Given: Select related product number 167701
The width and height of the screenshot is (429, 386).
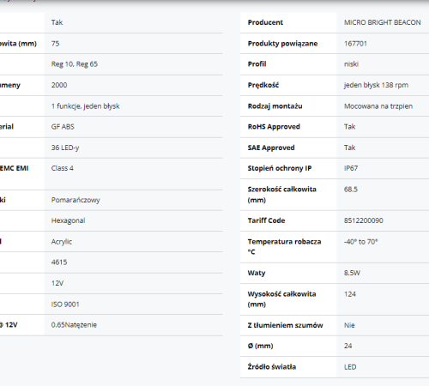Looking at the screenshot, I should pos(355,44).
